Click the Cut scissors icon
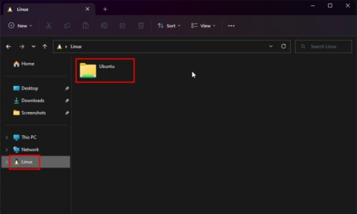 point(49,26)
